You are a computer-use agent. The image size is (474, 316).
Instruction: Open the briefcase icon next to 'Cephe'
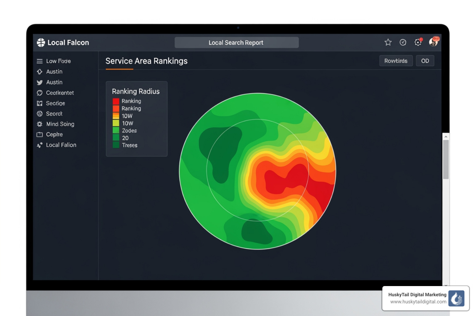tap(39, 135)
